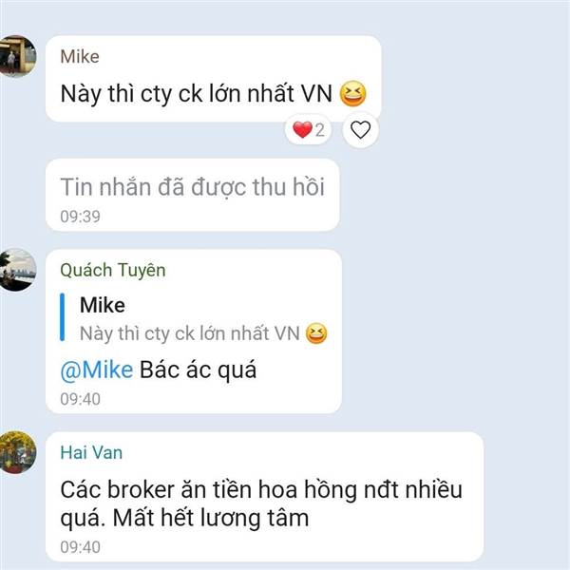Click the @Mike mention link
570x570 pixels.
[97, 370]
